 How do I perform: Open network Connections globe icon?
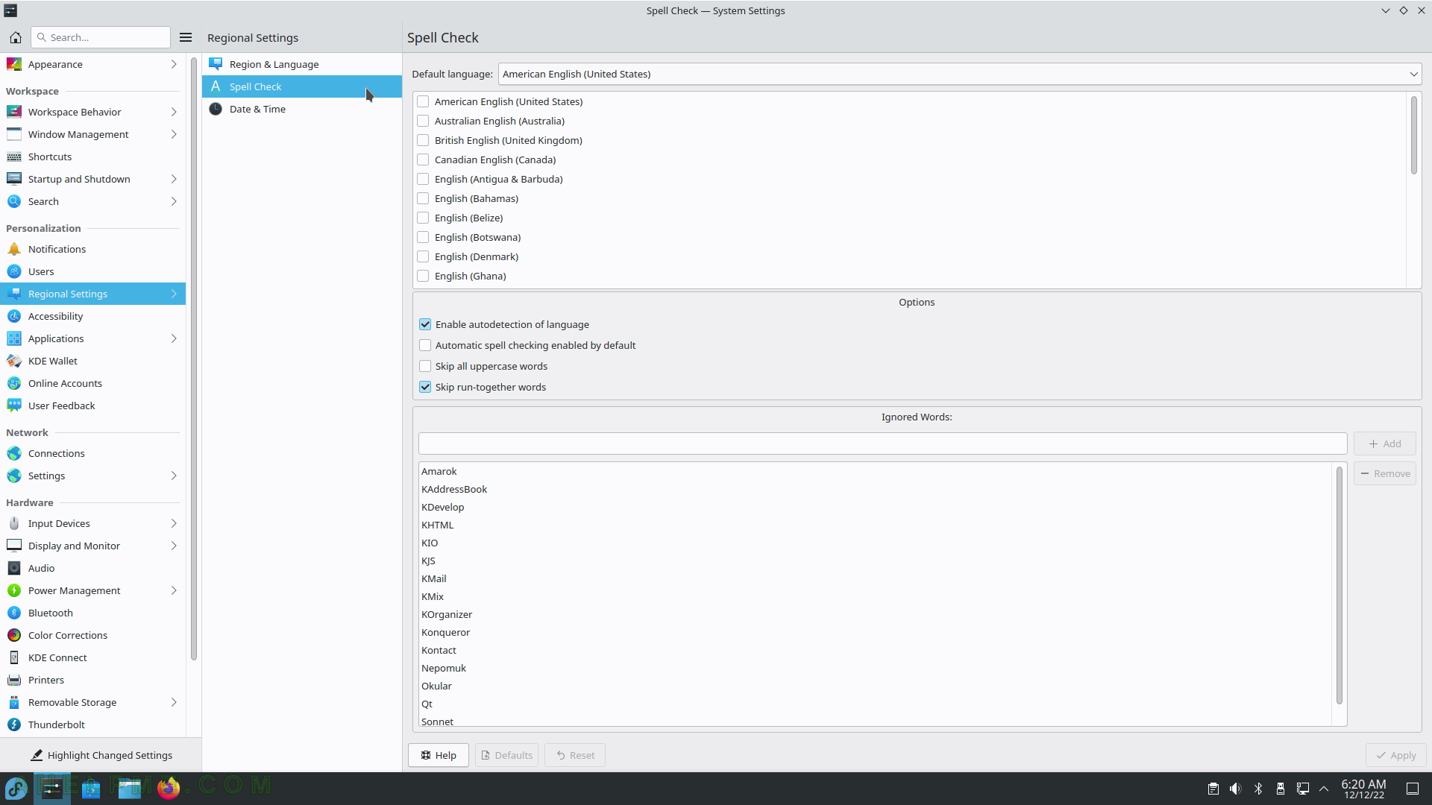point(14,453)
